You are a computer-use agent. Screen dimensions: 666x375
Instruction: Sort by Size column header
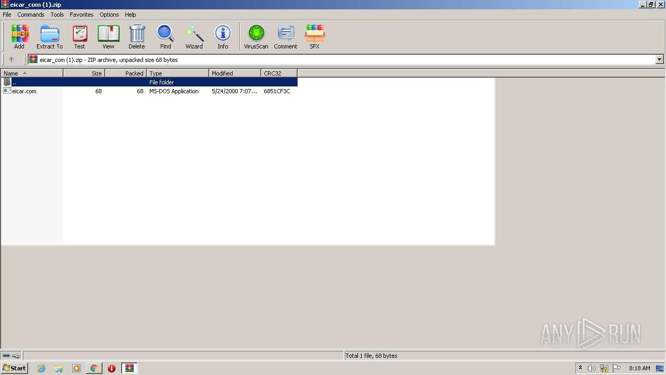click(84, 73)
